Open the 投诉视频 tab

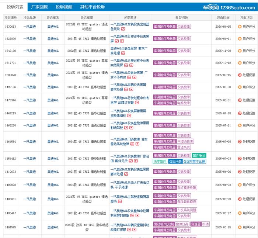point(64,7)
